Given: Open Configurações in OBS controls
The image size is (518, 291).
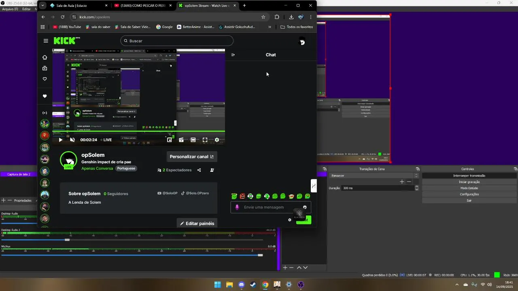Looking at the screenshot, I should (469, 194).
